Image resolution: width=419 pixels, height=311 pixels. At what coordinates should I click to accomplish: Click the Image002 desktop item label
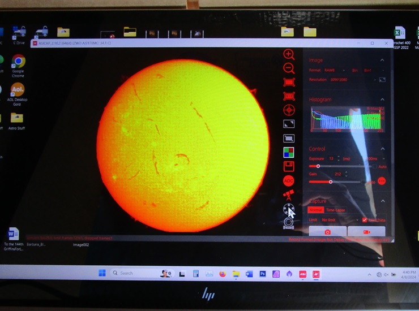81,244
